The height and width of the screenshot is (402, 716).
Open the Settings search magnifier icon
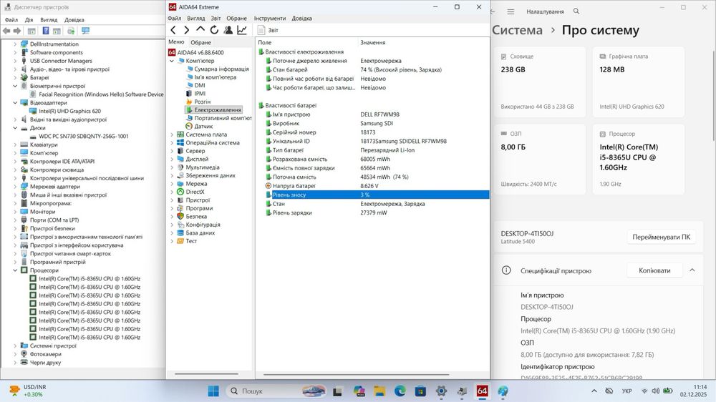coord(576,11)
